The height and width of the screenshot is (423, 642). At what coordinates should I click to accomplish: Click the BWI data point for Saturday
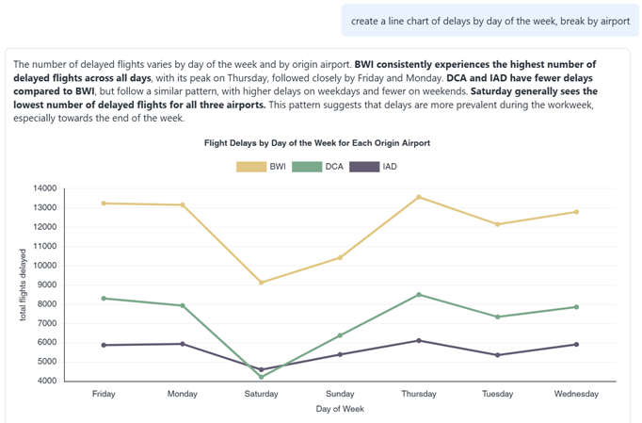(x=262, y=283)
